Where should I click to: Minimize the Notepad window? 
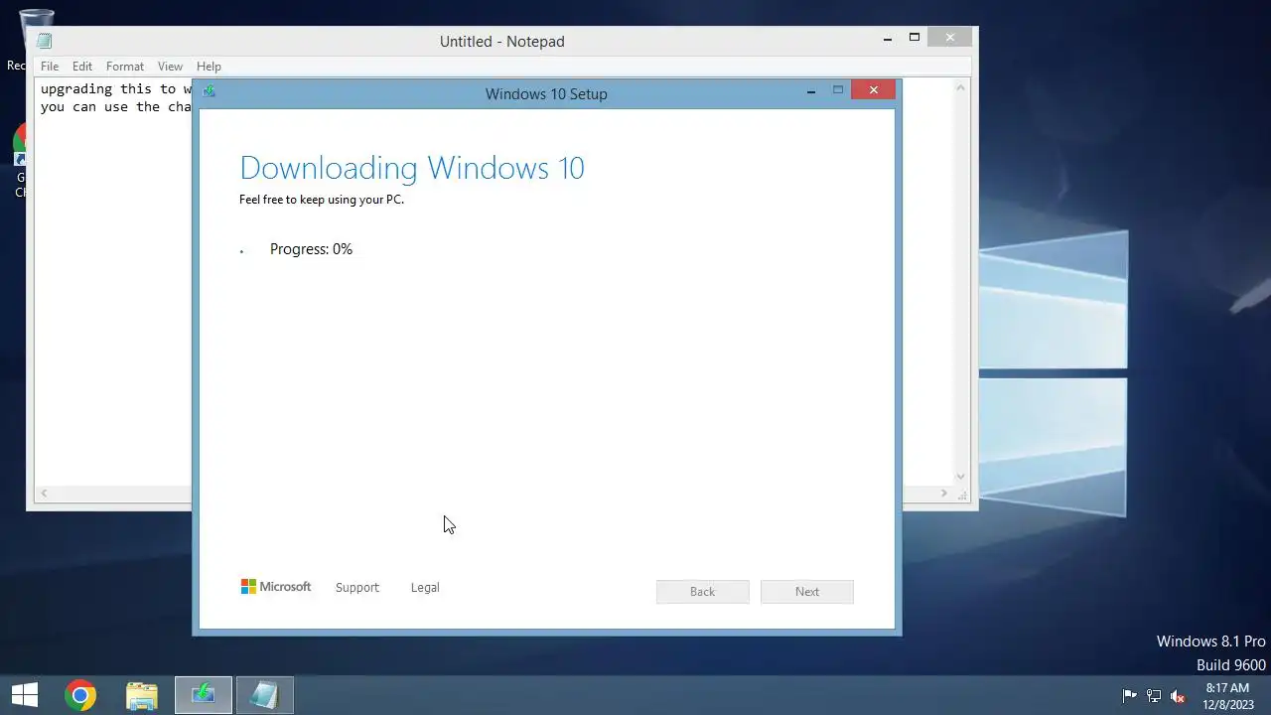coord(888,39)
